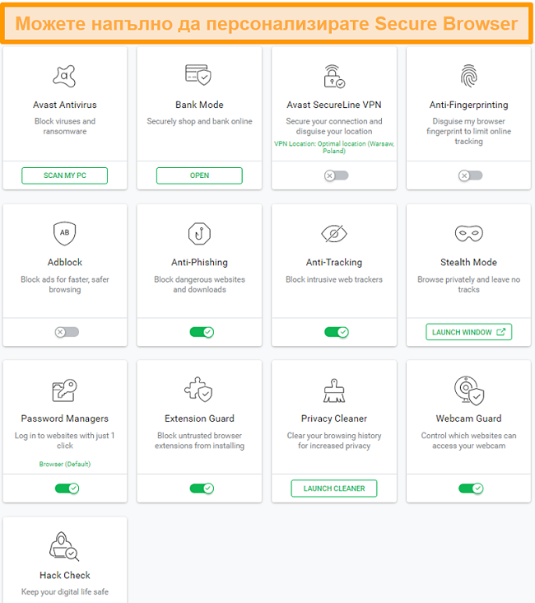
Task: Click the Hack Check title
Action: click(x=64, y=575)
